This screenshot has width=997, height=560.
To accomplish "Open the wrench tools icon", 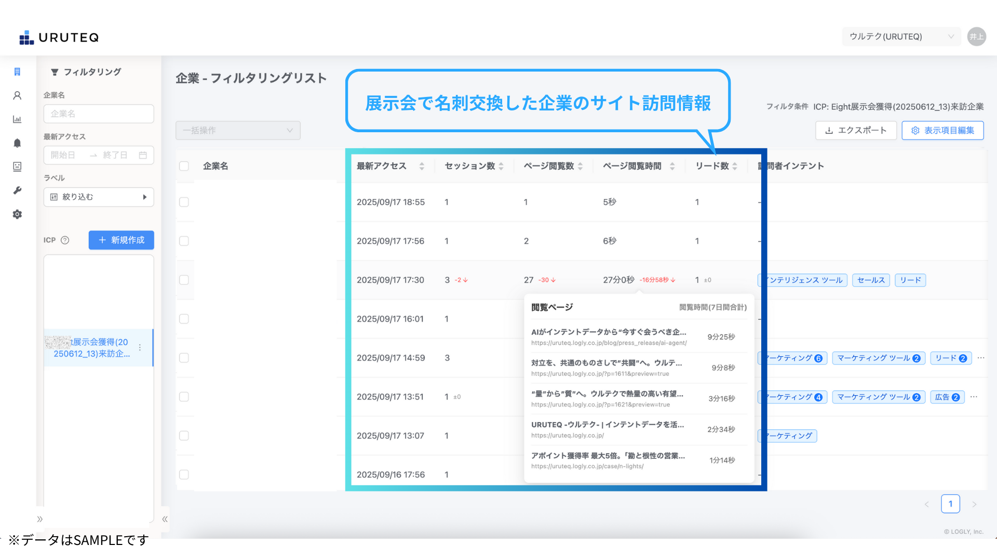I will tap(17, 190).
